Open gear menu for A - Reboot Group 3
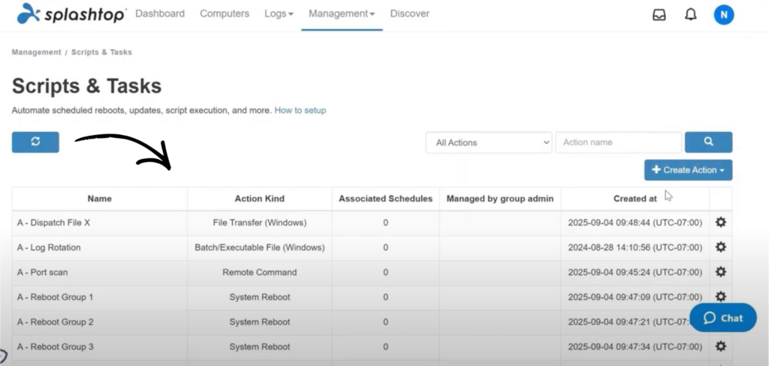The width and height of the screenshot is (769, 366). click(720, 346)
